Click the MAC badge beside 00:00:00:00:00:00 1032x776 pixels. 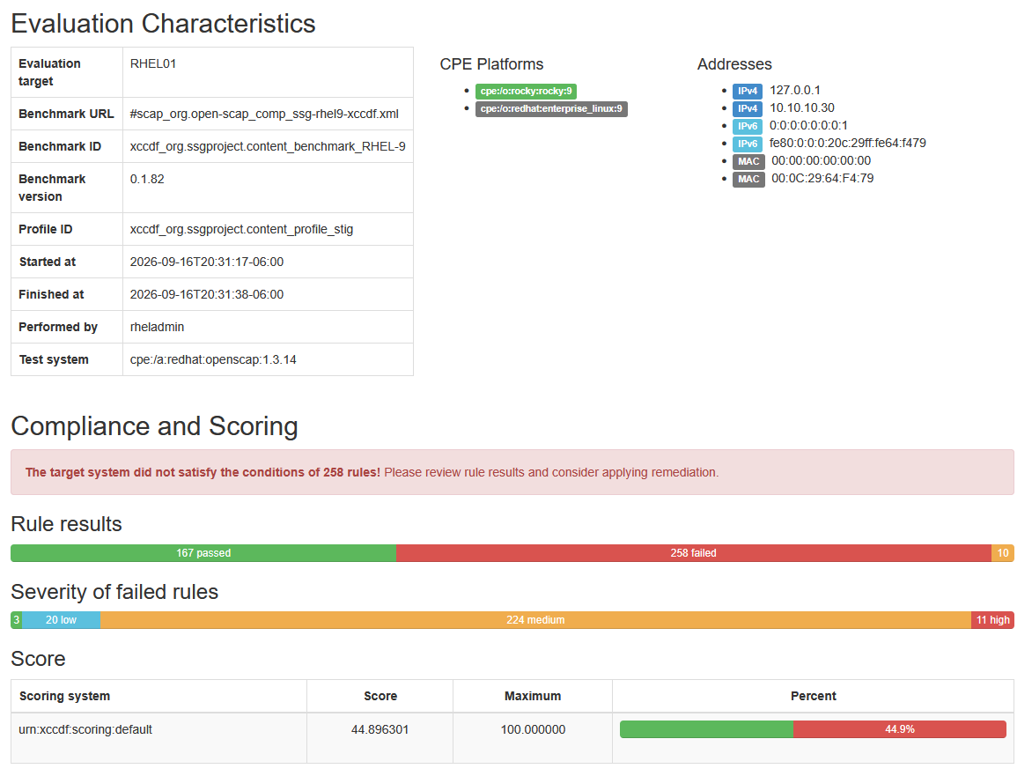pos(748,161)
